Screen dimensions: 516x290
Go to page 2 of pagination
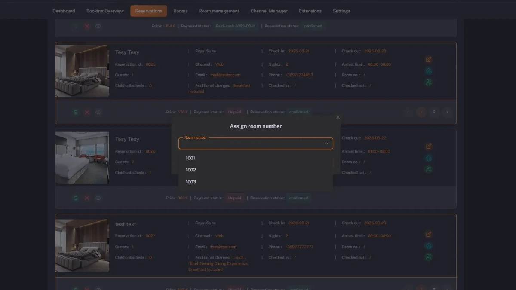[x=434, y=112]
